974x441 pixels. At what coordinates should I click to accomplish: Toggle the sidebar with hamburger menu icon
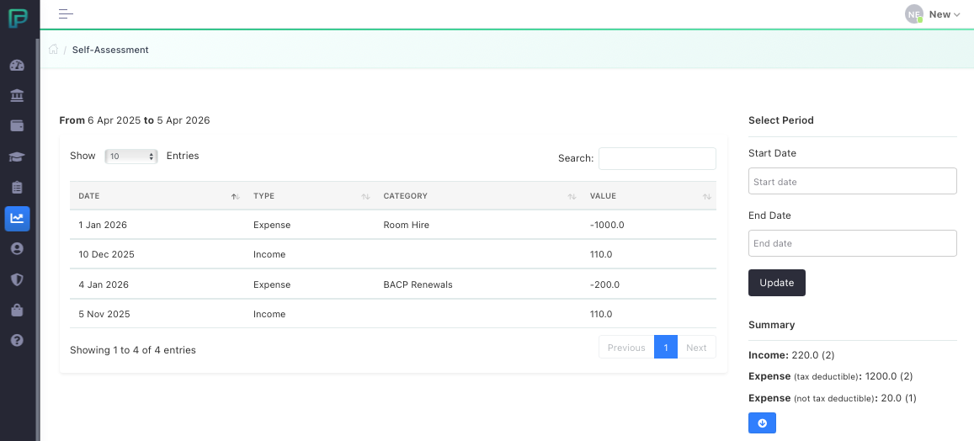click(66, 14)
